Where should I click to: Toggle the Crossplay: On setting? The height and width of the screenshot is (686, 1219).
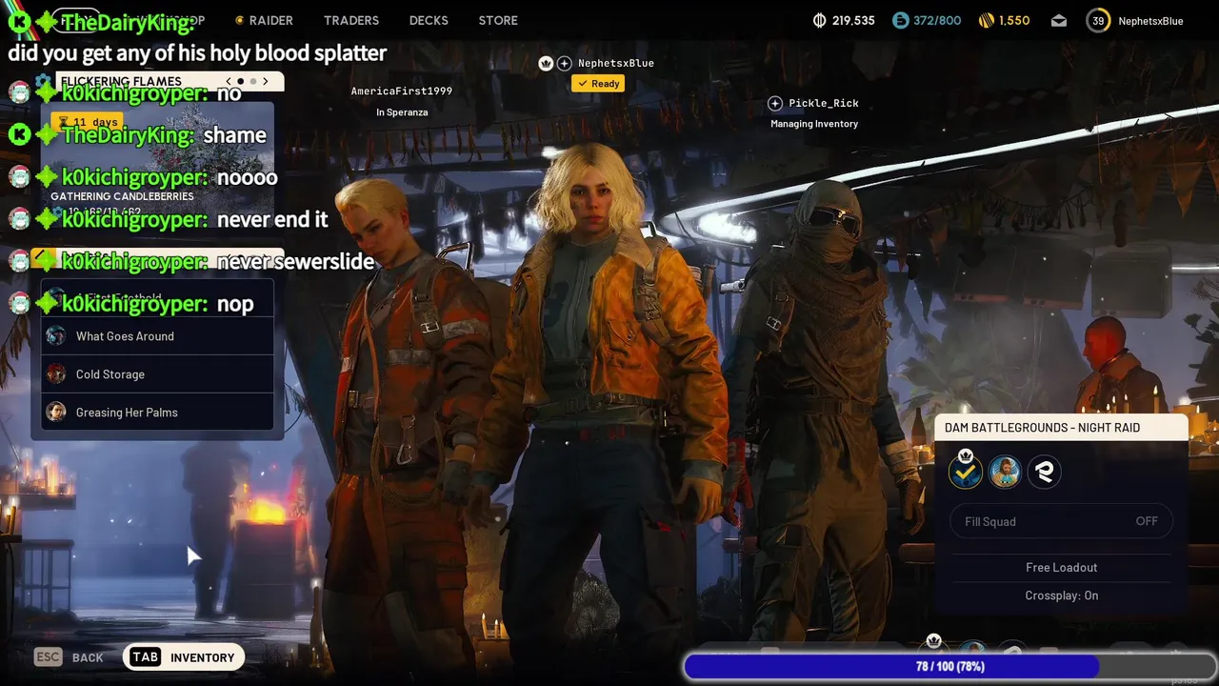coord(1061,595)
